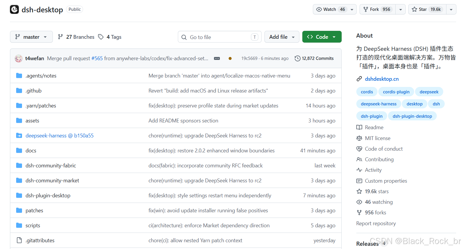Click the Code of conduct heart icon
The image size is (462, 249).
pyautogui.click(x=359, y=149)
